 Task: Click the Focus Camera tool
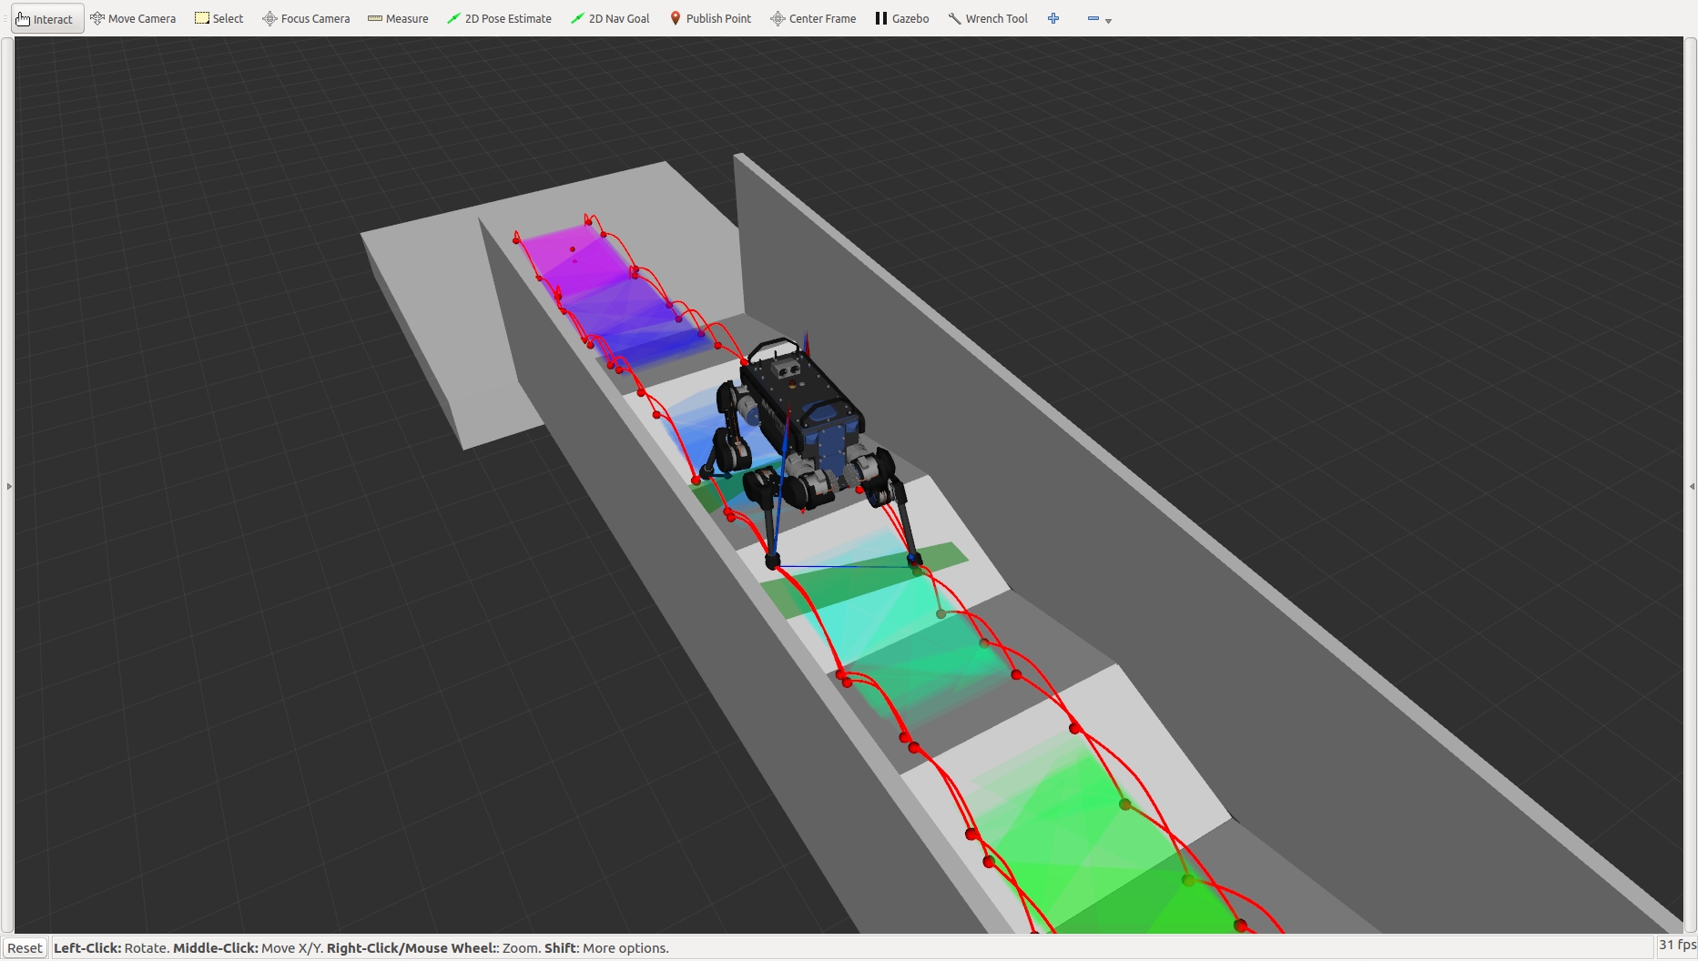click(x=306, y=18)
